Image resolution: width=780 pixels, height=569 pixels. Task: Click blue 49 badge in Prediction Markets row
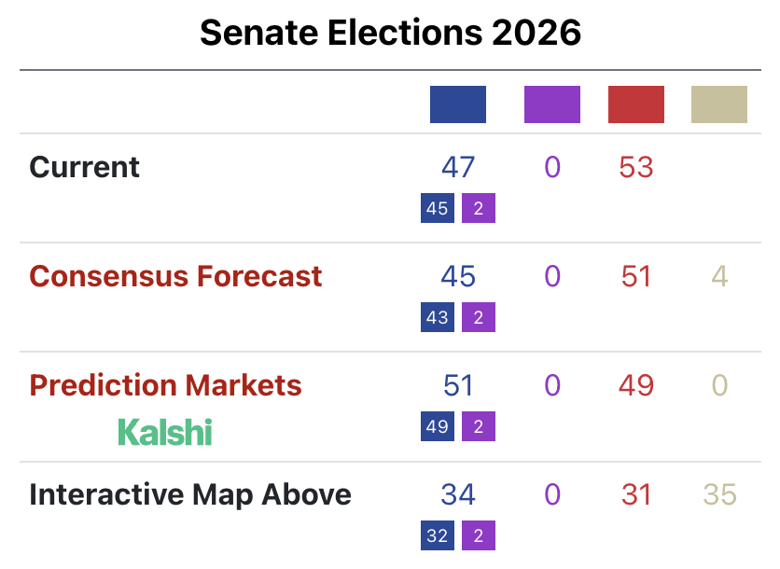point(437,426)
